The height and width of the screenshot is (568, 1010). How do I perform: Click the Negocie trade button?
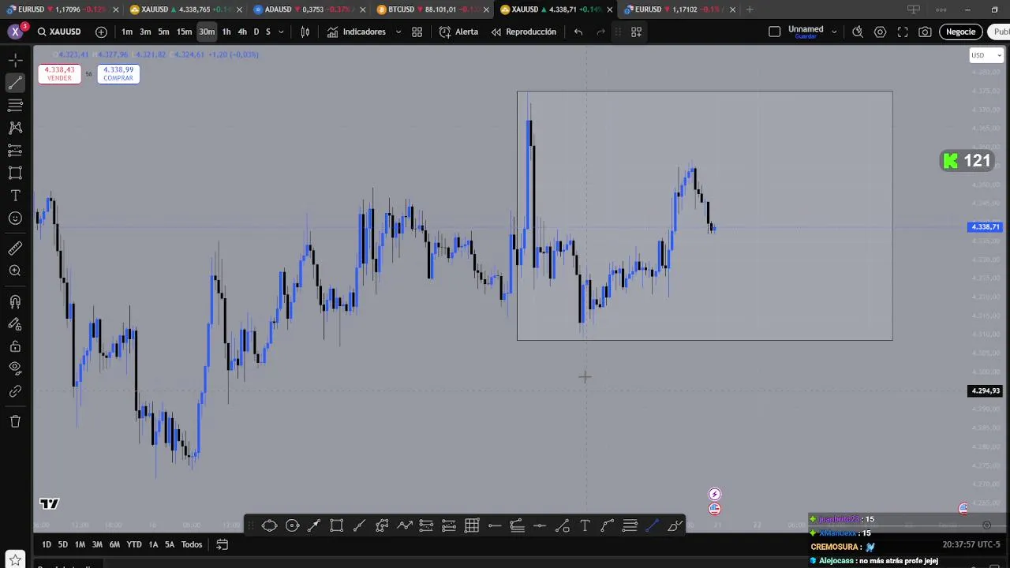click(x=960, y=32)
